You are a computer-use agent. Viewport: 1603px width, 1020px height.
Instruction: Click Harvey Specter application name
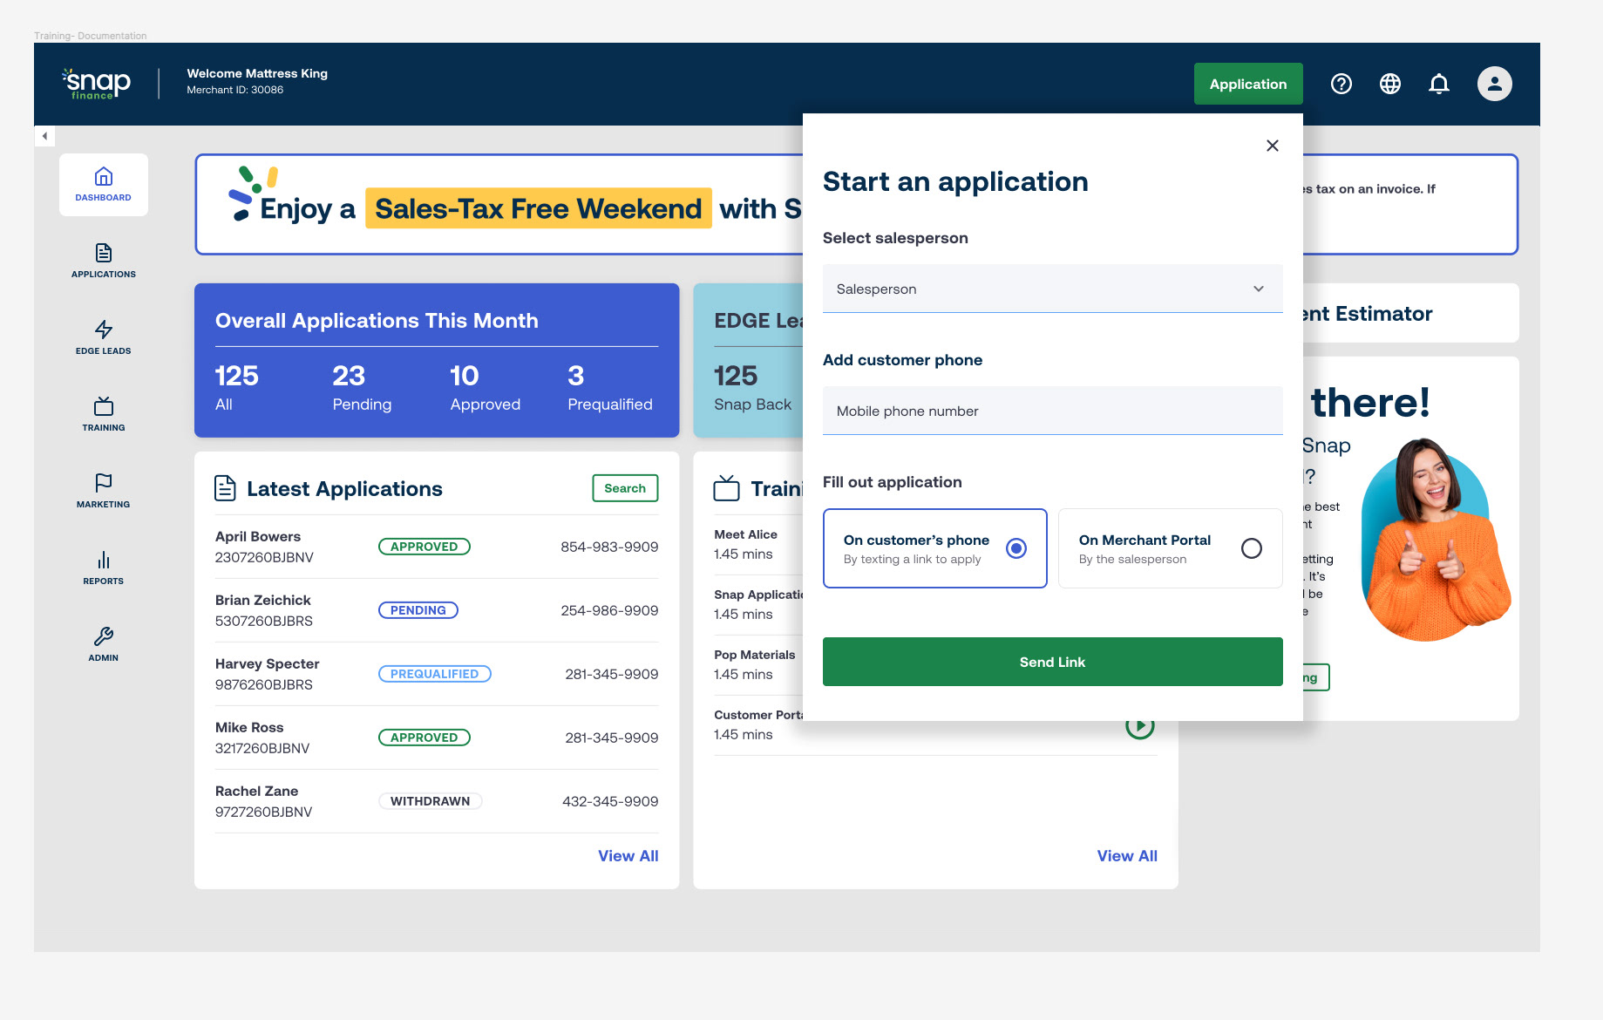click(268, 663)
